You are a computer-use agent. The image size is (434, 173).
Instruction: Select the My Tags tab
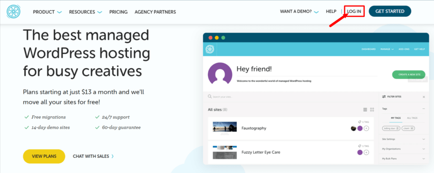395,118
